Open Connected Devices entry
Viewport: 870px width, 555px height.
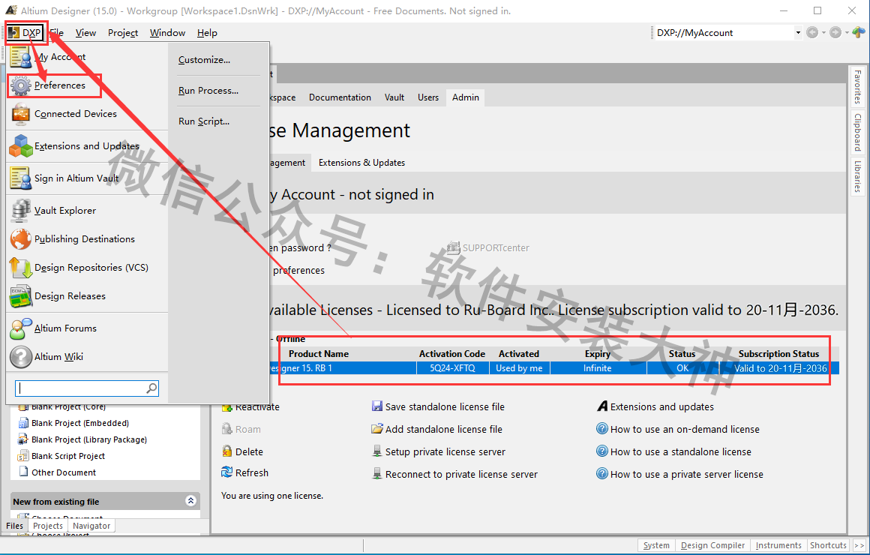(75, 114)
